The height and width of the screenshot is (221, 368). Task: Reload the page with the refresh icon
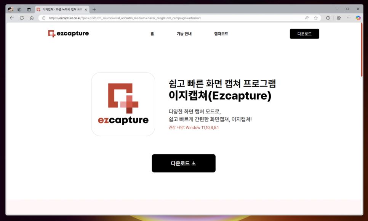pos(22,18)
